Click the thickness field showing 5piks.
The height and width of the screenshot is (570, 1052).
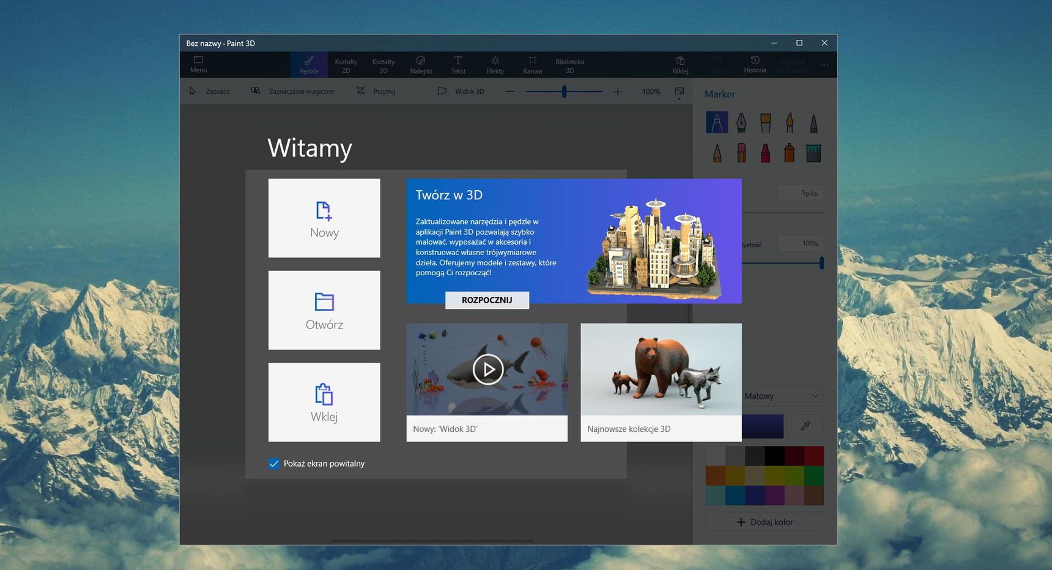(x=800, y=193)
